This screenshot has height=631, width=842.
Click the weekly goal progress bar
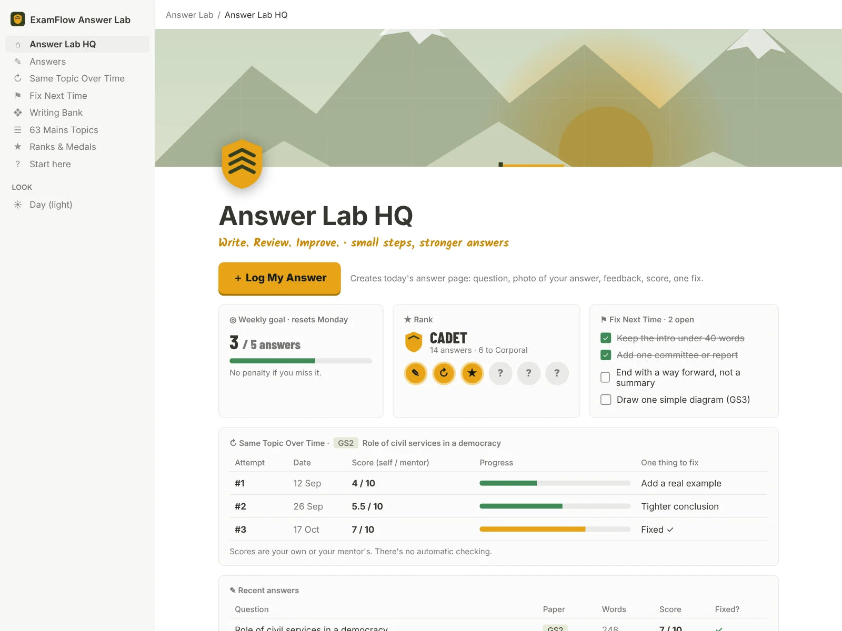click(300, 361)
